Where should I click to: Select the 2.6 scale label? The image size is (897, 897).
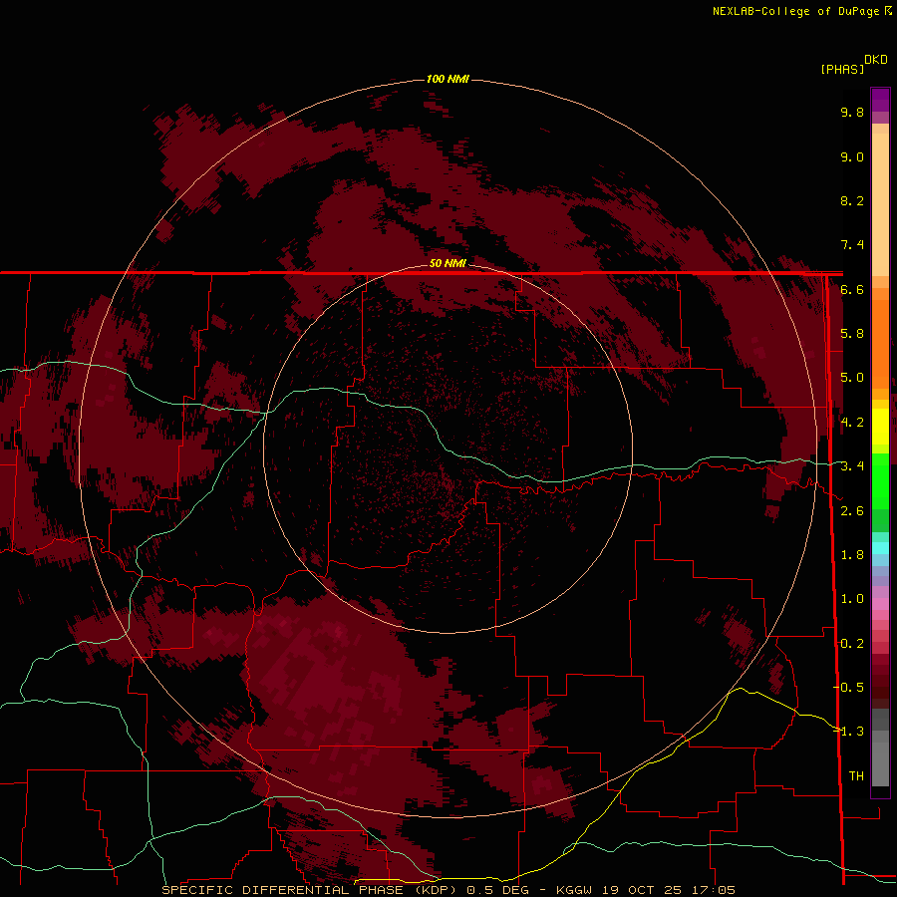pyautogui.click(x=852, y=511)
